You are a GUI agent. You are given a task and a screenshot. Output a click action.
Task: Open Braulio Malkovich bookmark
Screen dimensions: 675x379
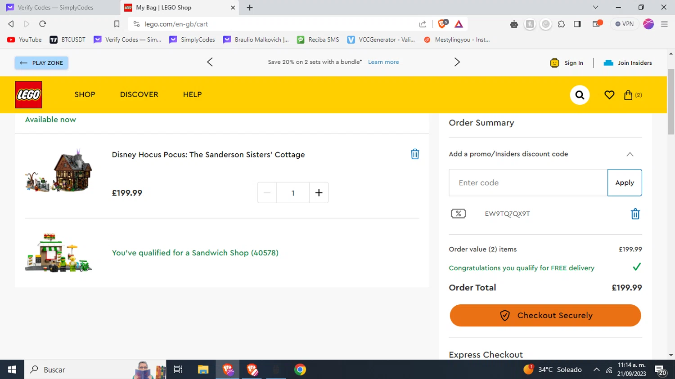click(x=256, y=40)
